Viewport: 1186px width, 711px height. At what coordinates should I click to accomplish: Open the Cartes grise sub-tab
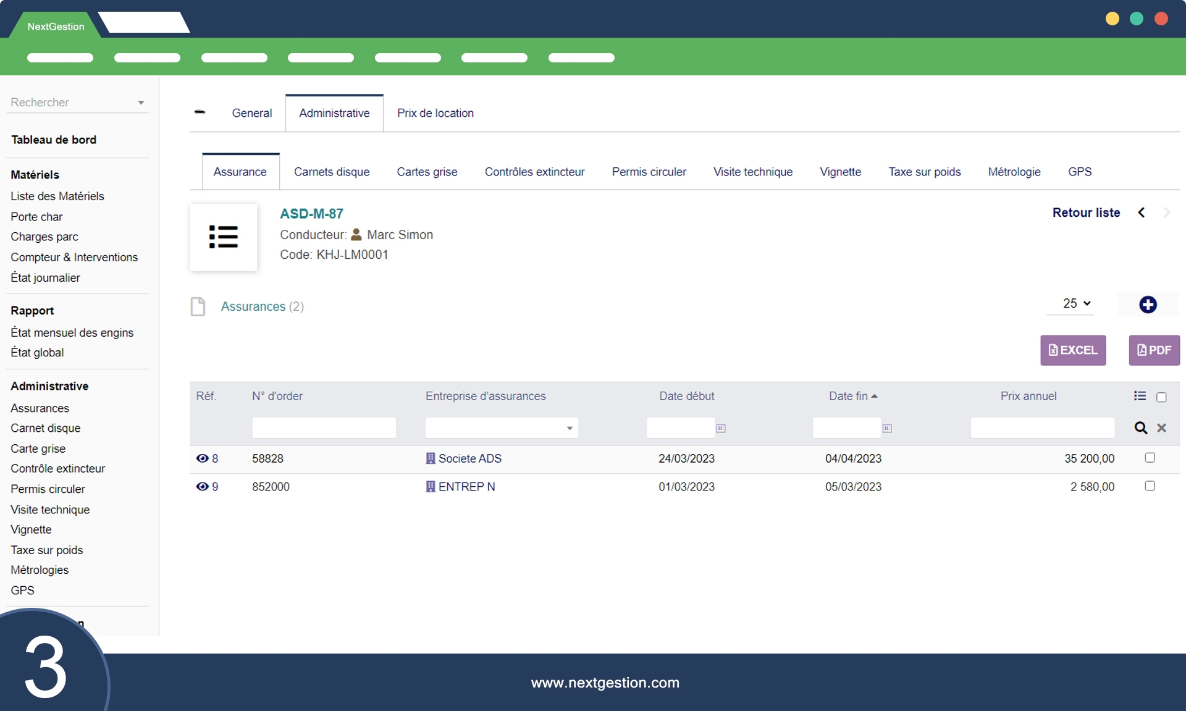427,172
